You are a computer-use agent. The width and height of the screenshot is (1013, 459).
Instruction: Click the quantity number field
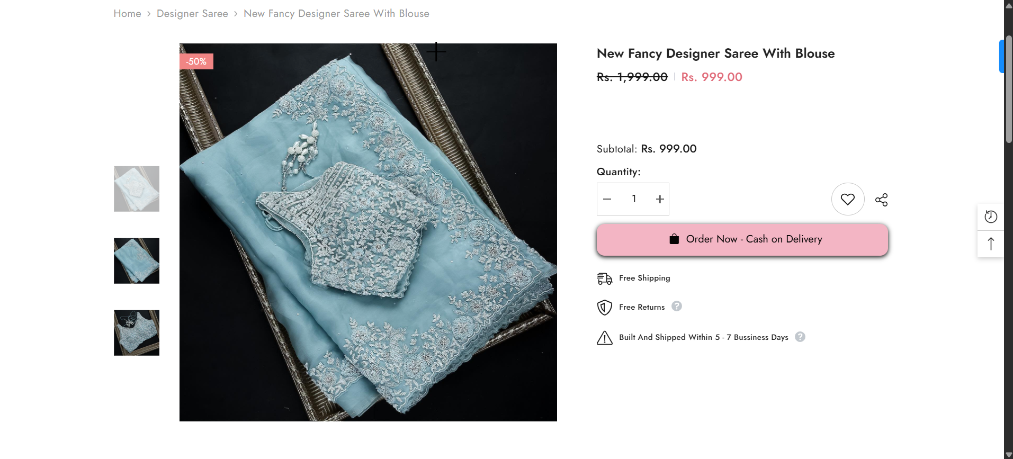[633, 199]
